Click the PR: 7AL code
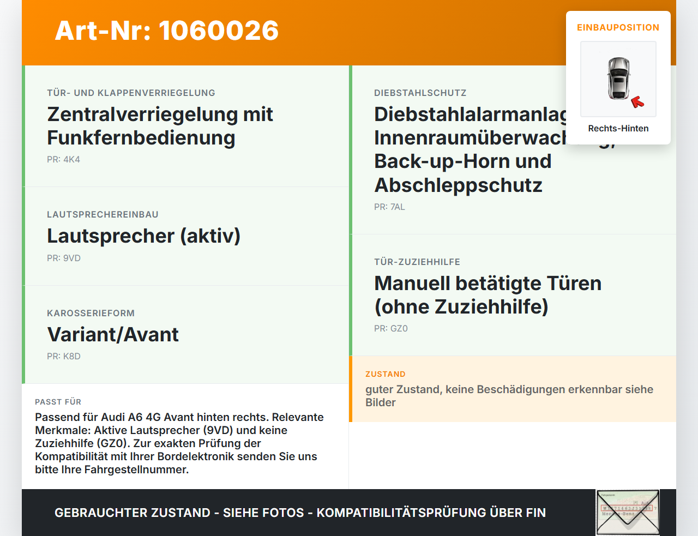 (x=389, y=207)
